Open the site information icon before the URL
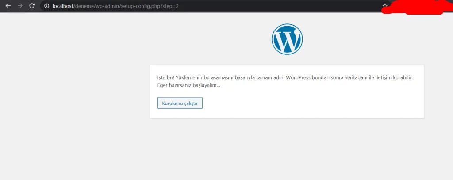 46,6
